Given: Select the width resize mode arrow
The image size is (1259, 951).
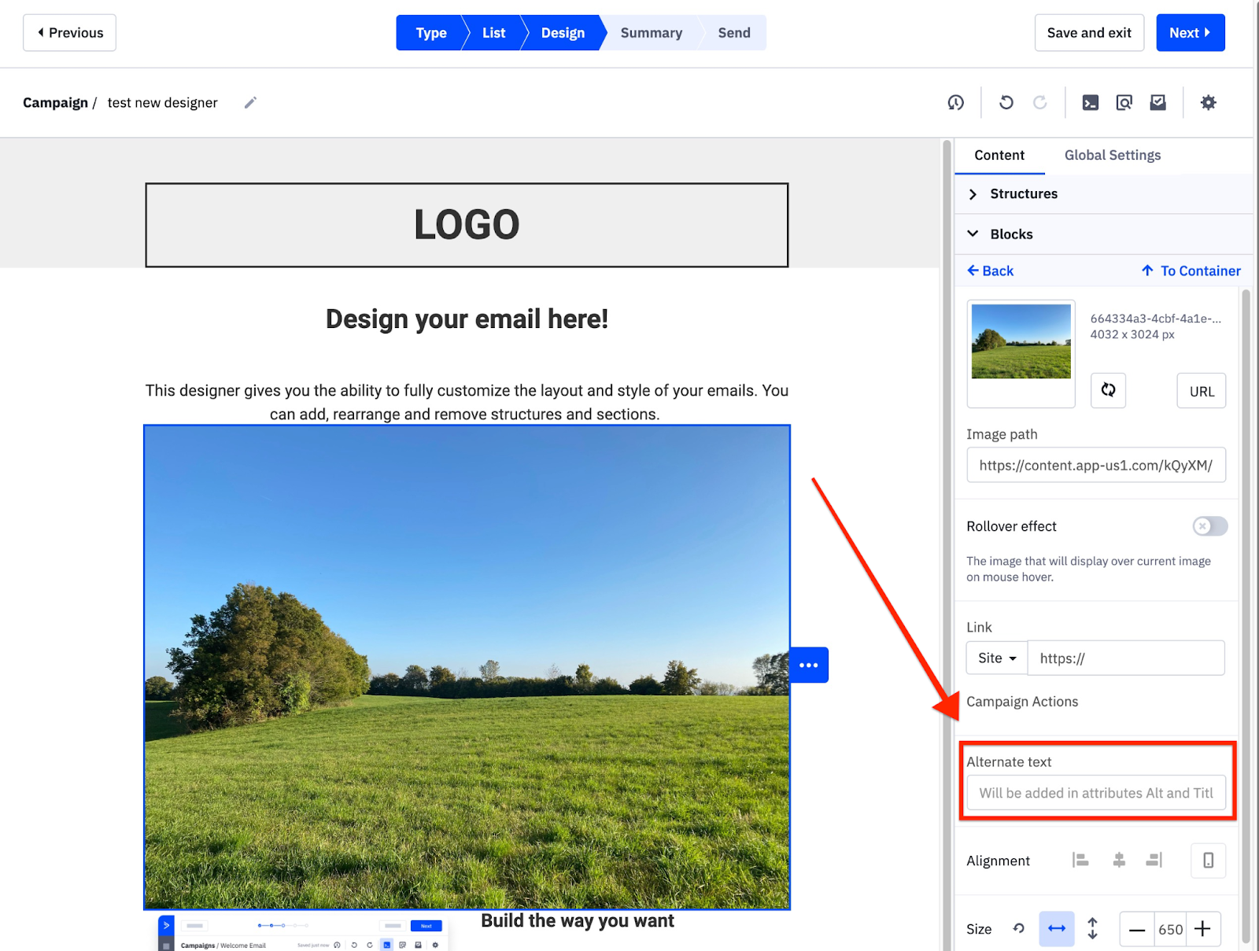Looking at the screenshot, I should tap(1056, 929).
